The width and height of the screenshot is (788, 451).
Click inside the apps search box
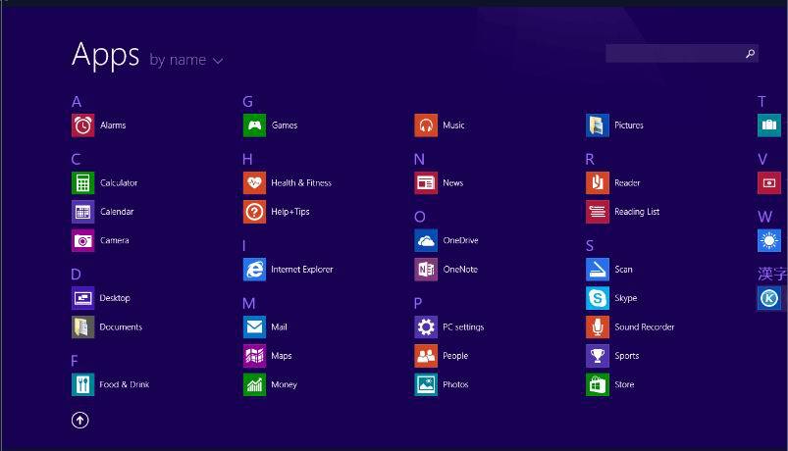pos(682,53)
